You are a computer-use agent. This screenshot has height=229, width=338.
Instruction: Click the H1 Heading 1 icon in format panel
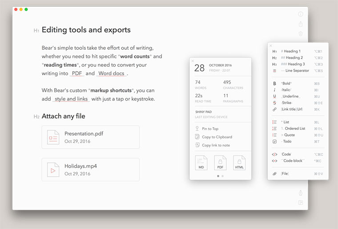tap(274, 51)
